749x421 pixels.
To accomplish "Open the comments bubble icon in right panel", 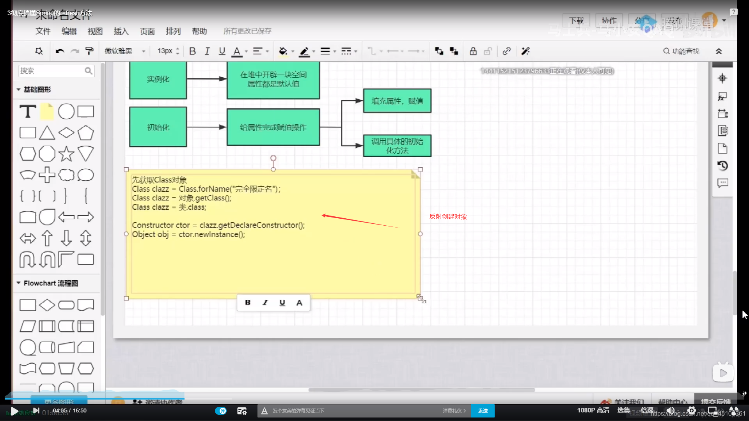I will (722, 183).
